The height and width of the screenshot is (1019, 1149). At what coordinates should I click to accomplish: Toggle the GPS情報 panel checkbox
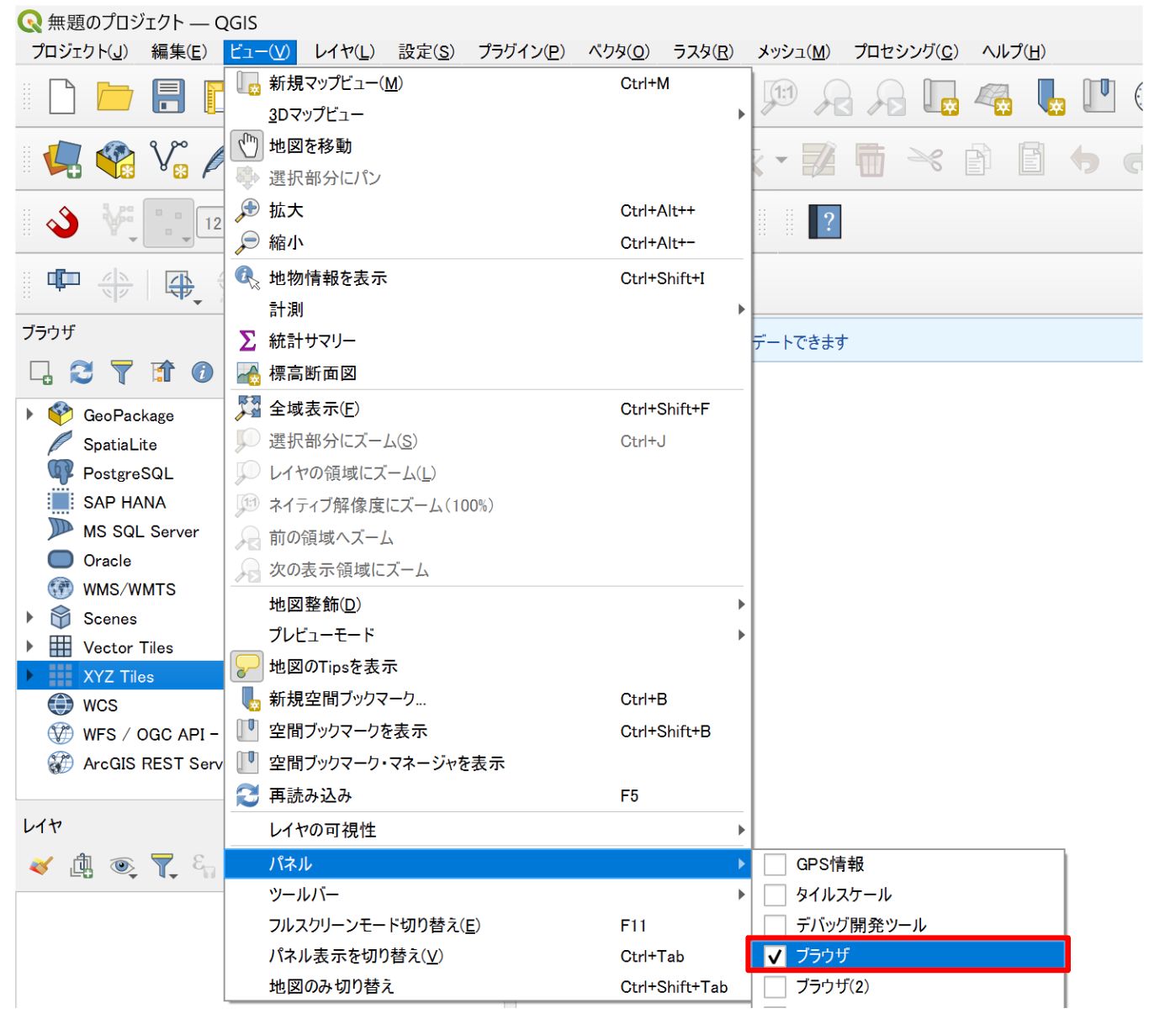click(775, 864)
